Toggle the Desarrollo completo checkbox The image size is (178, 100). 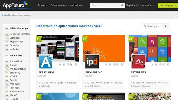7,34
